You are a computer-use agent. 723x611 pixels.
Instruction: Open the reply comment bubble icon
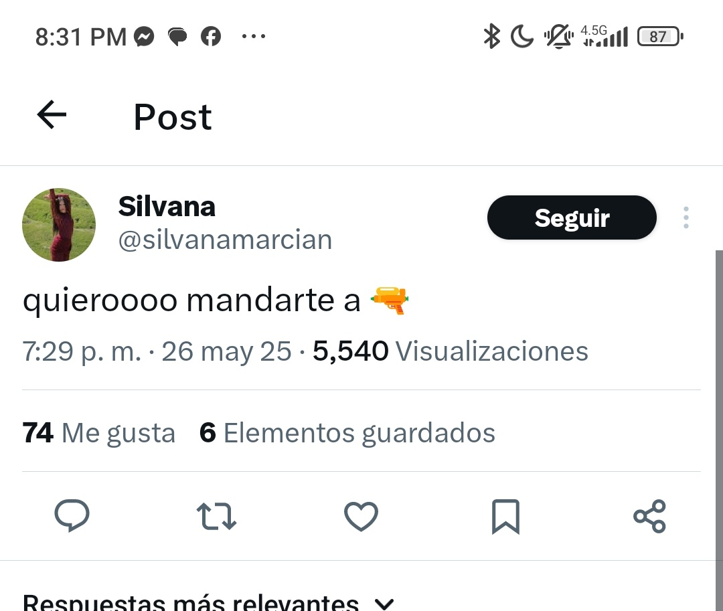(x=72, y=515)
